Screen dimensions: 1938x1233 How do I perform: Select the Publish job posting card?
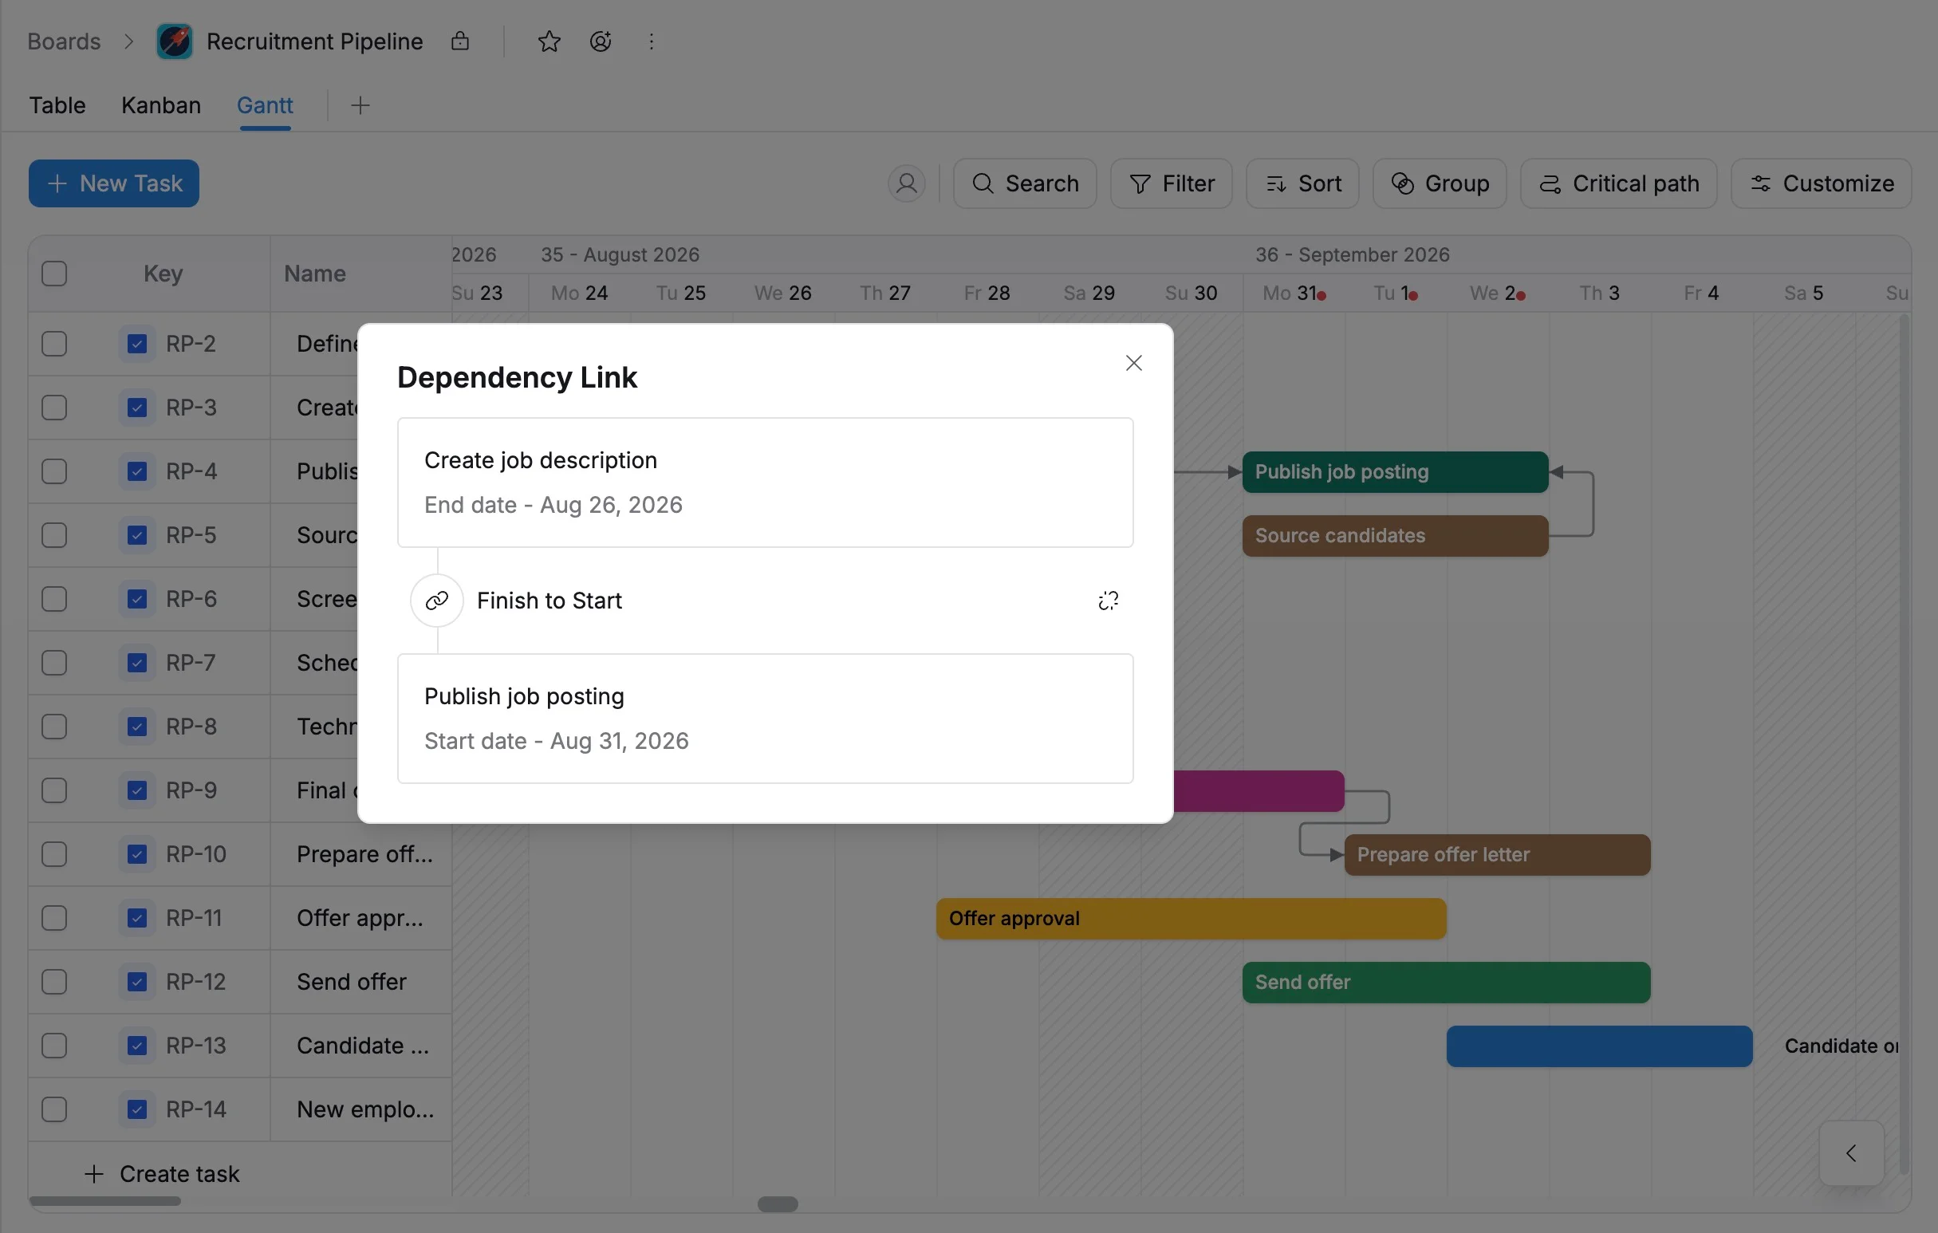click(765, 718)
